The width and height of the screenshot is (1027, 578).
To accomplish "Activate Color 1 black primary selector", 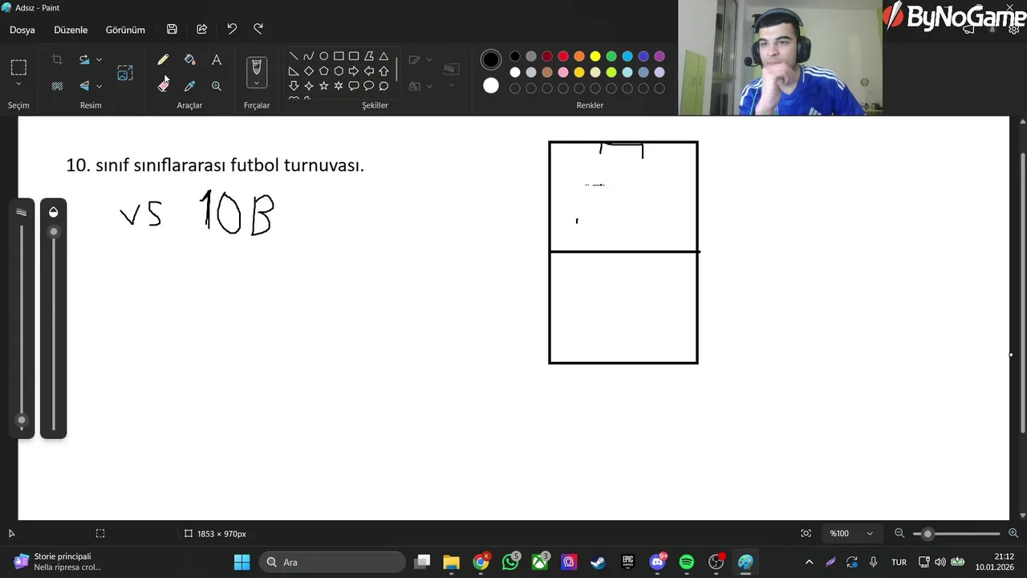I will [x=491, y=59].
